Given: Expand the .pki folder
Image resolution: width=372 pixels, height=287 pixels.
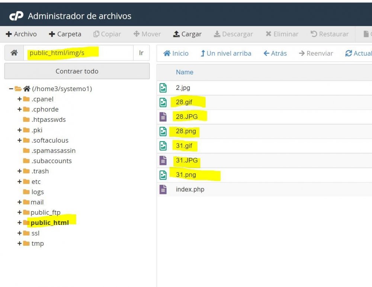Looking at the screenshot, I should (x=19, y=130).
